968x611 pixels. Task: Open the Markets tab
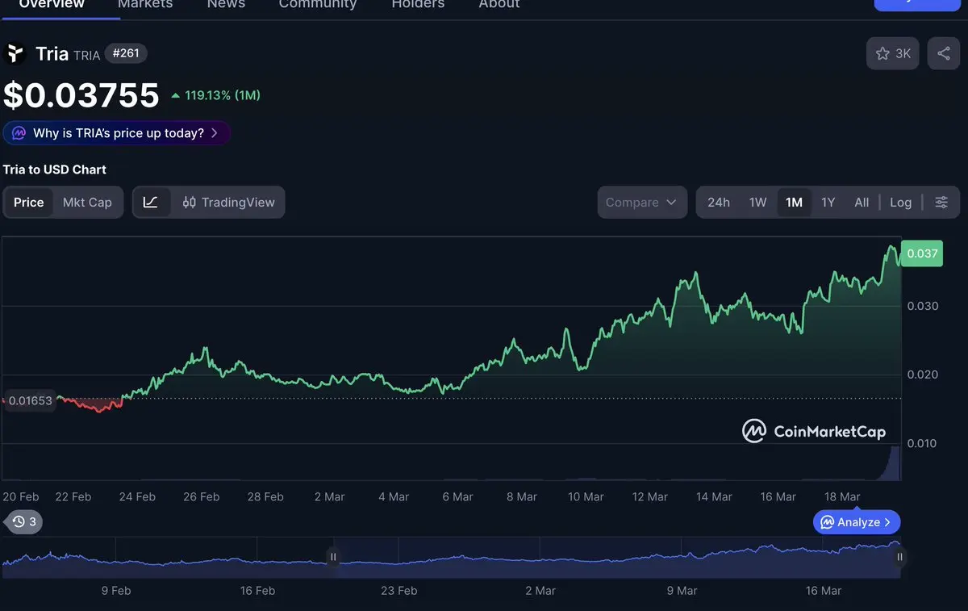pos(145,4)
